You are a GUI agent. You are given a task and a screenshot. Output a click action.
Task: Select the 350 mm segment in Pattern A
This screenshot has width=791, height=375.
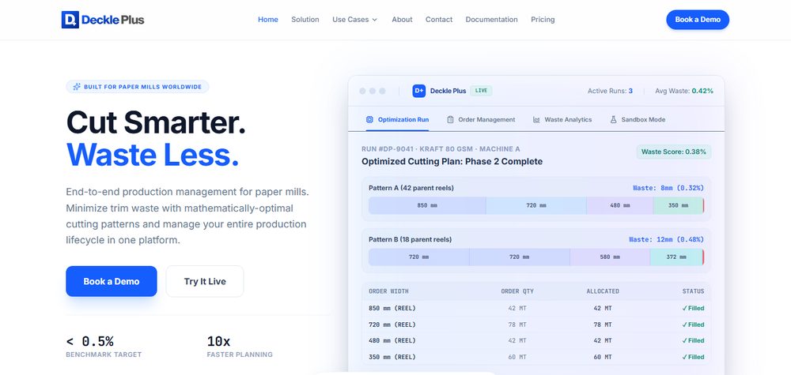pos(678,205)
